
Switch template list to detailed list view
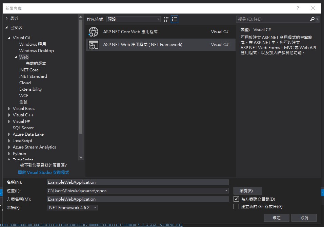pos(175,19)
